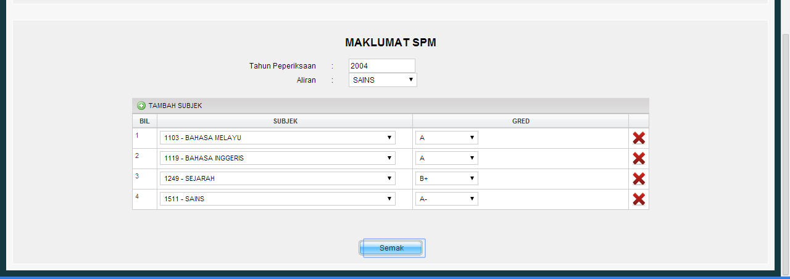
Task: Open the 1119 - Bahasa Inggeris subject dropdown
Action: (278, 158)
